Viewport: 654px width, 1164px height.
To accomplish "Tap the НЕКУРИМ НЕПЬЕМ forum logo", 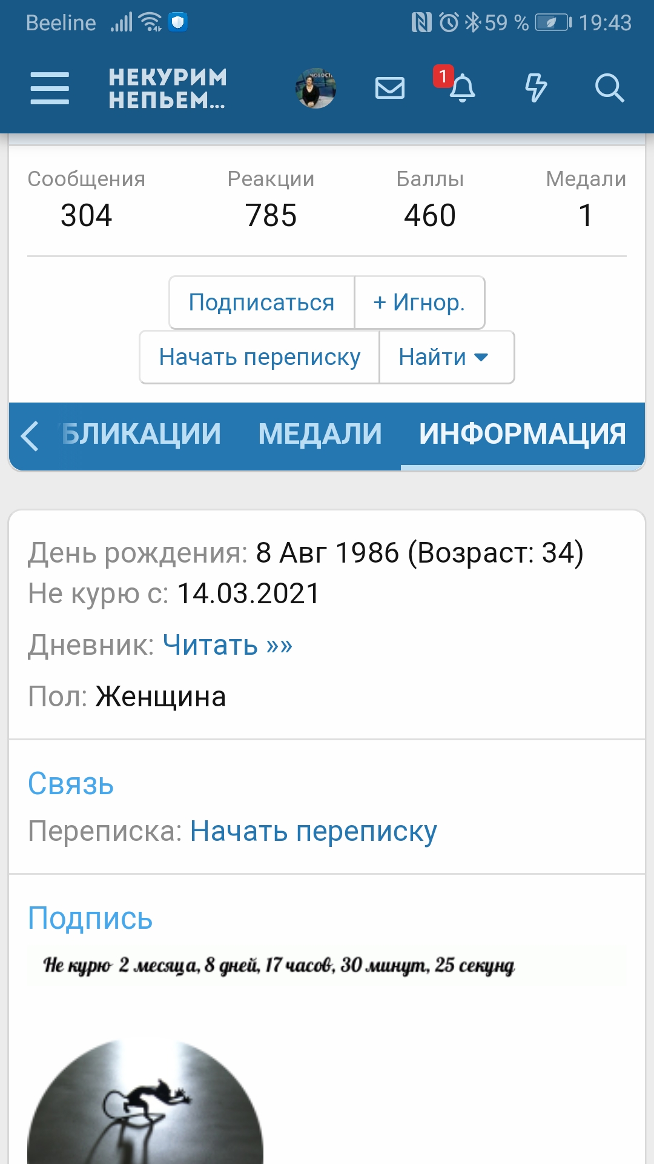I will coord(168,89).
